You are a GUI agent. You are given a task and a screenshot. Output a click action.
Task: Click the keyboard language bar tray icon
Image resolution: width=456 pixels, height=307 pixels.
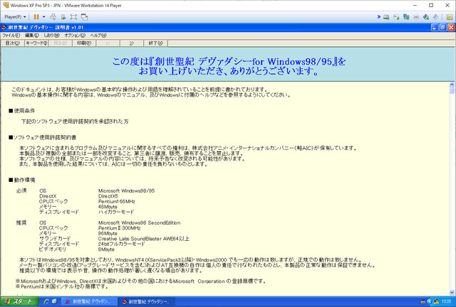(423, 302)
